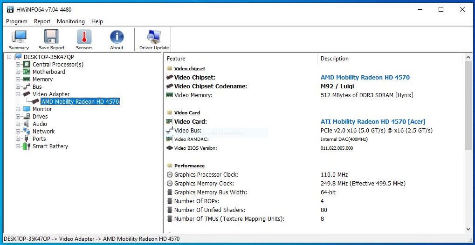Click the Save Report floppy disk icon

(51, 40)
